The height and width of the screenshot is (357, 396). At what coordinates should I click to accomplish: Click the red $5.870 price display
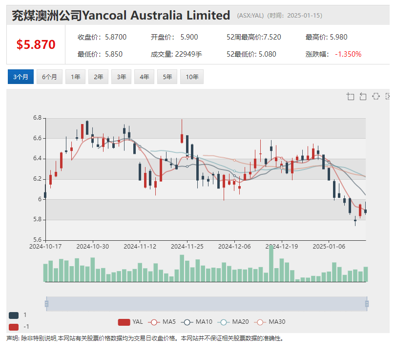tap(36, 44)
